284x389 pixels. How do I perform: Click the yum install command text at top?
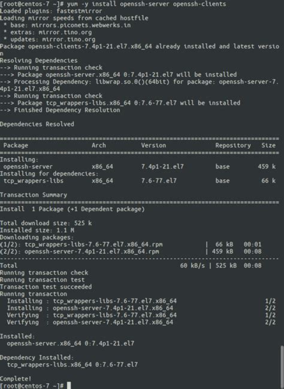(x=146, y=4)
